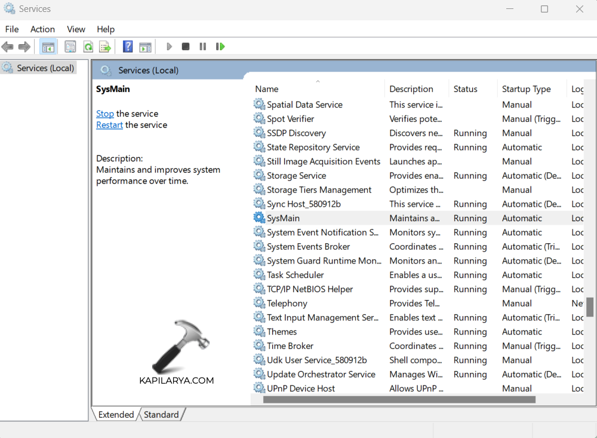The width and height of the screenshot is (597, 438).
Task: Click the Refresh toolbar icon
Action: click(88, 47)
